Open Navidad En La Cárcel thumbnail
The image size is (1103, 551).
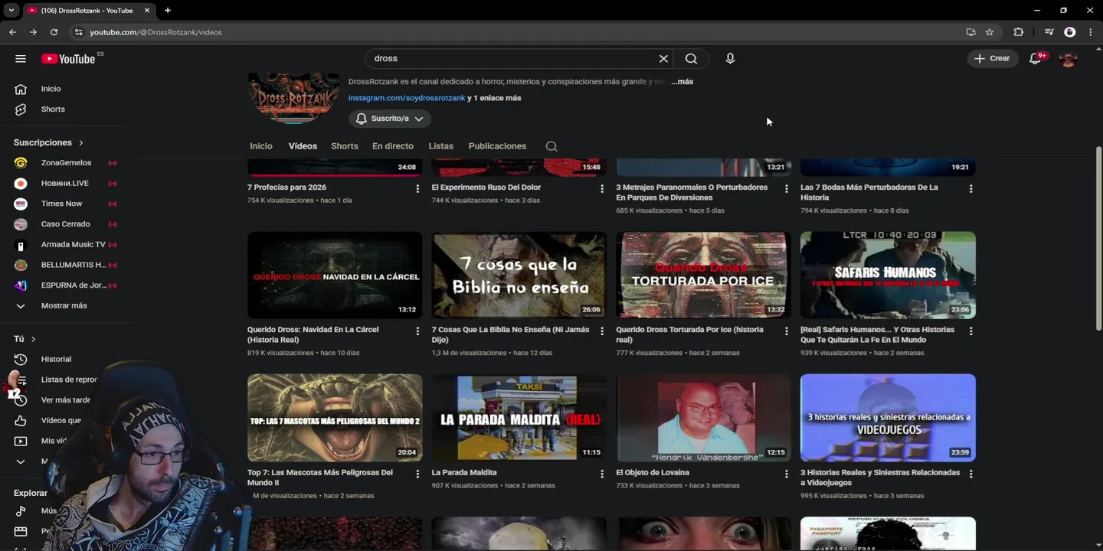335,275
